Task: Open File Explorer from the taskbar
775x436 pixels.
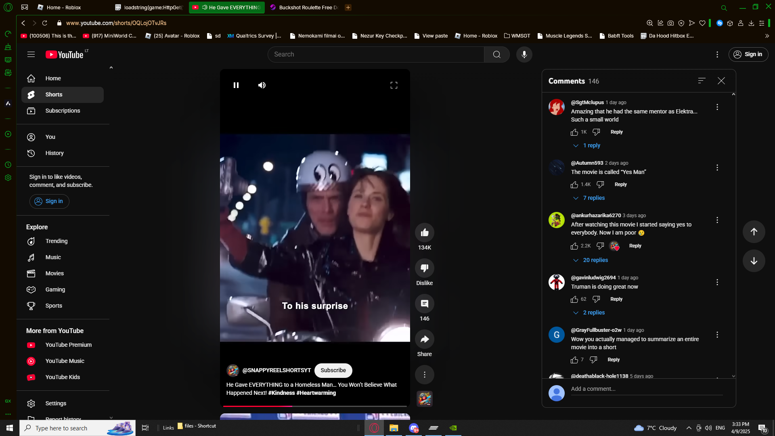Action: point(394,428)
